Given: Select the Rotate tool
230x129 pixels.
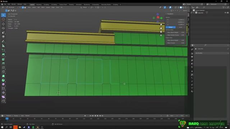Looking at the screenshot, I should (3, 28).
